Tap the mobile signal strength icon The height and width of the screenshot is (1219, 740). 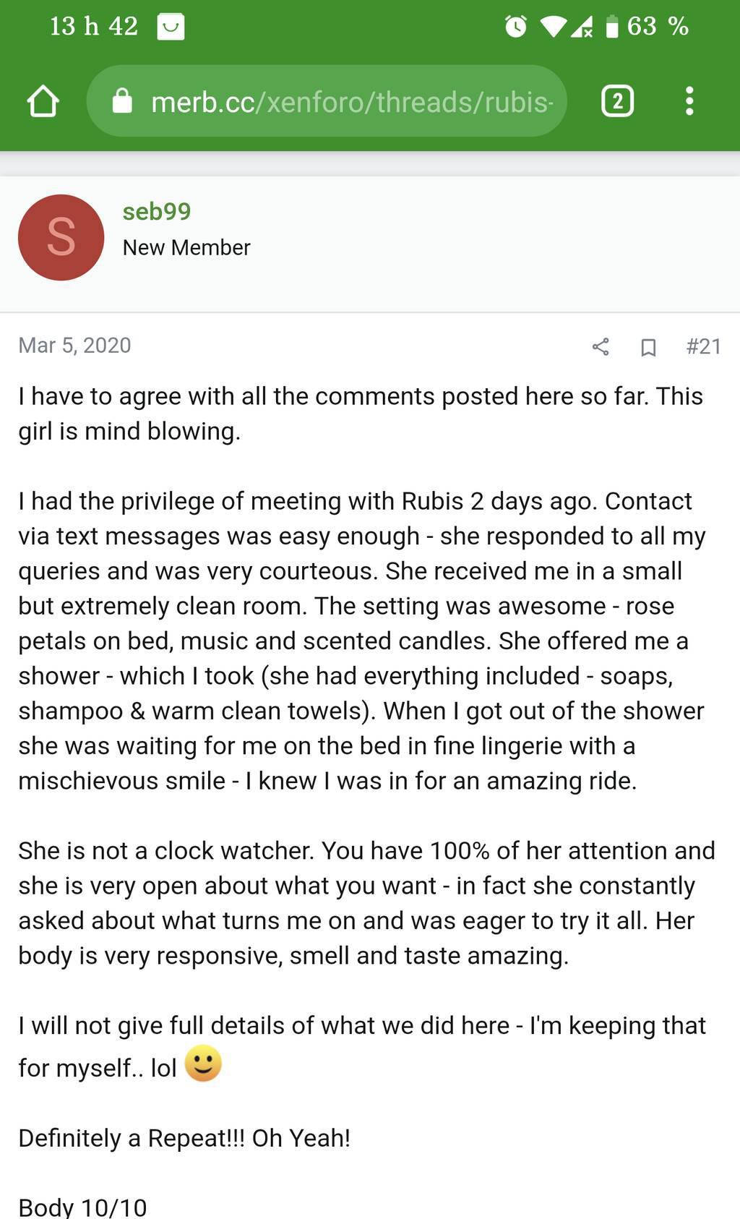coord(582,27)
